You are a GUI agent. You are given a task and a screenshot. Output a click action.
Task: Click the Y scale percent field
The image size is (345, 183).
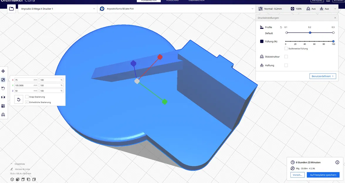pyautogui.click(x=51, y=85)
